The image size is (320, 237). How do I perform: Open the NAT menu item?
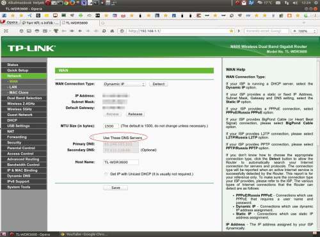pos(24,131)
